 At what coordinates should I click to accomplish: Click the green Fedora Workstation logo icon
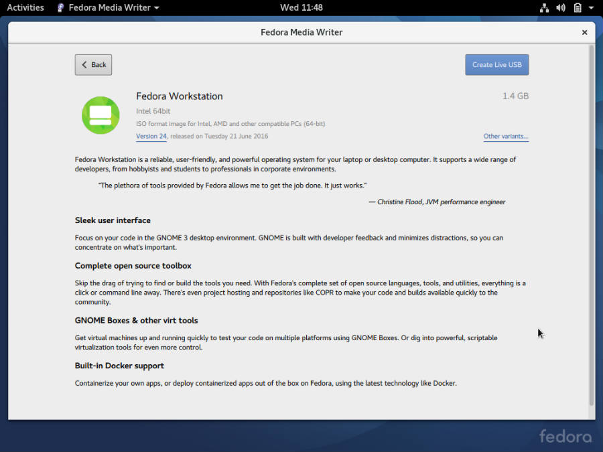(x=100, y=115)
